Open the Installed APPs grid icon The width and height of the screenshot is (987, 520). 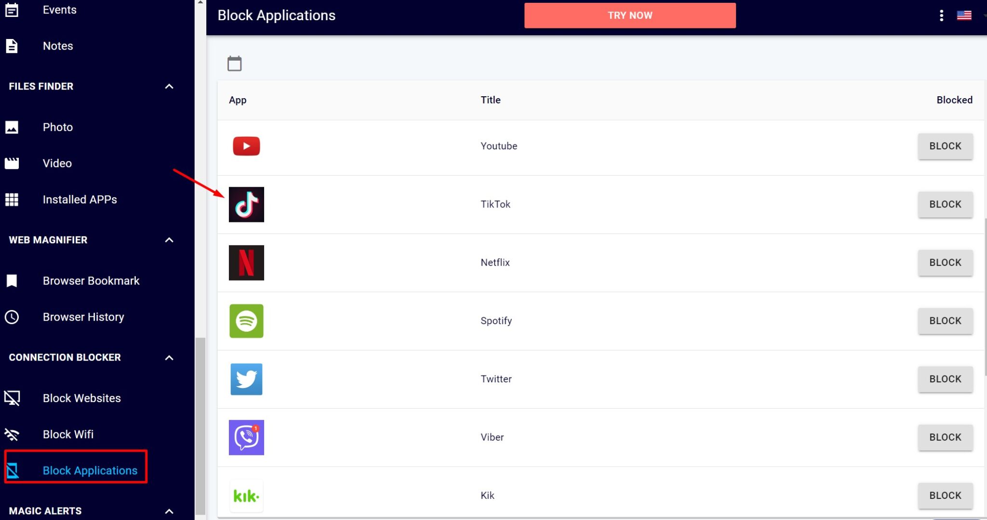12,199
